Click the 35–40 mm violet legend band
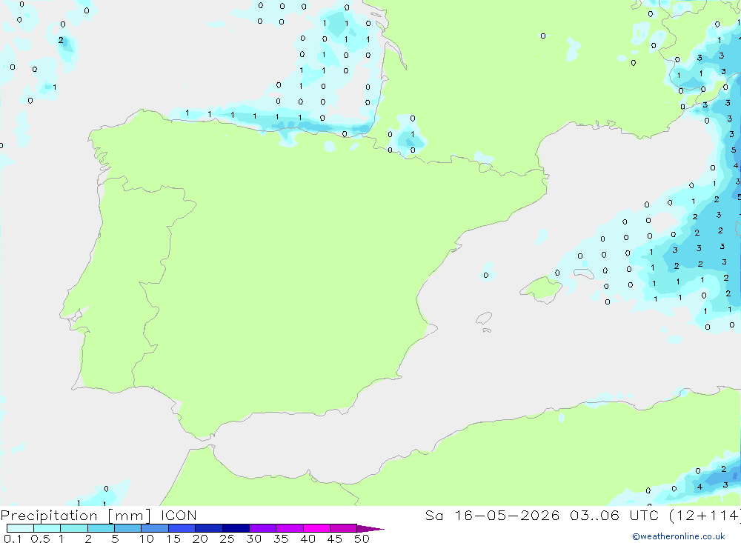Viewport: 741px width, 543px height. (x=290, y=528)
